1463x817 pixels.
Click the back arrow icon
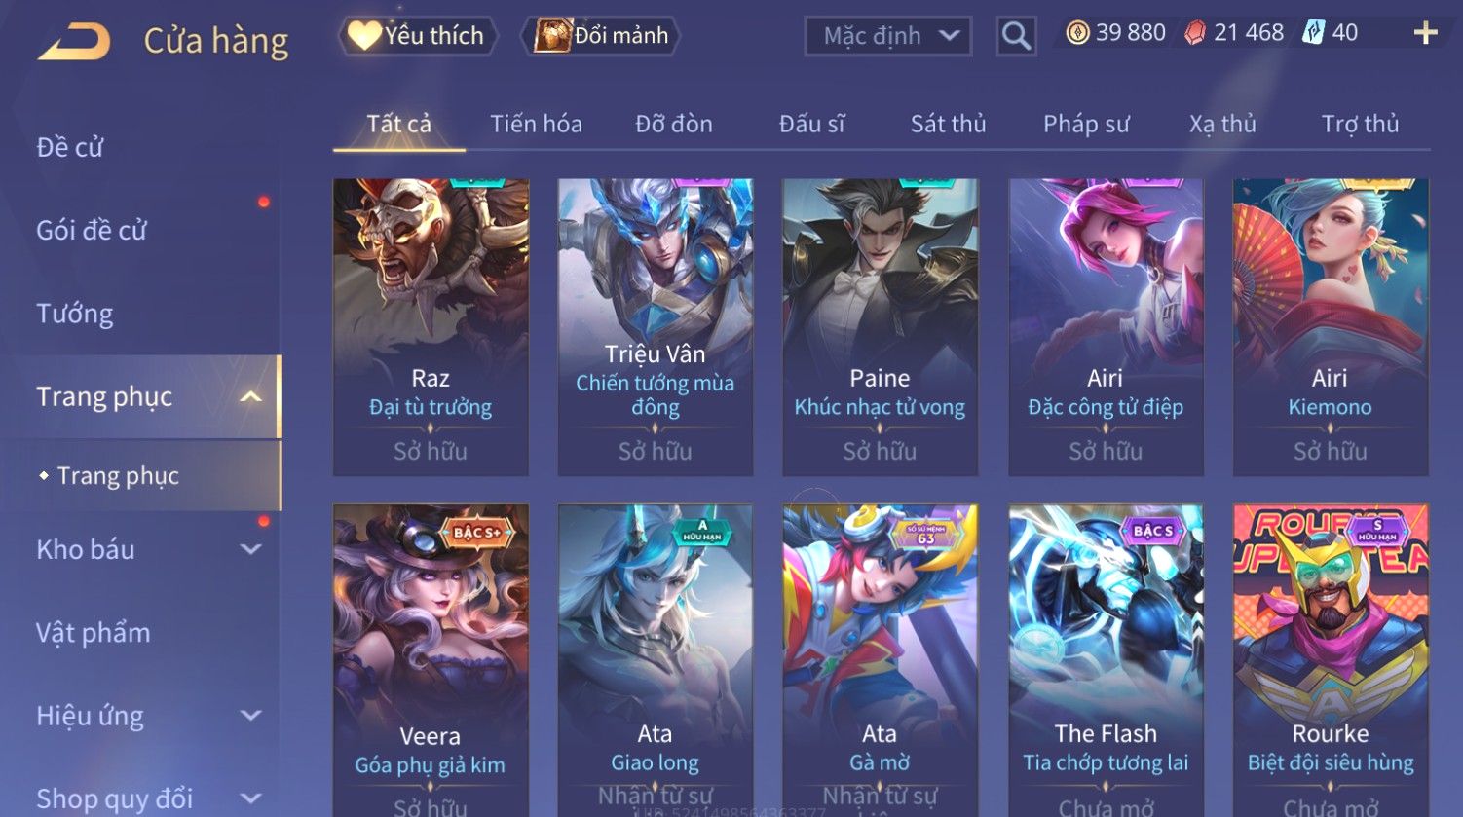click(74, 41)
